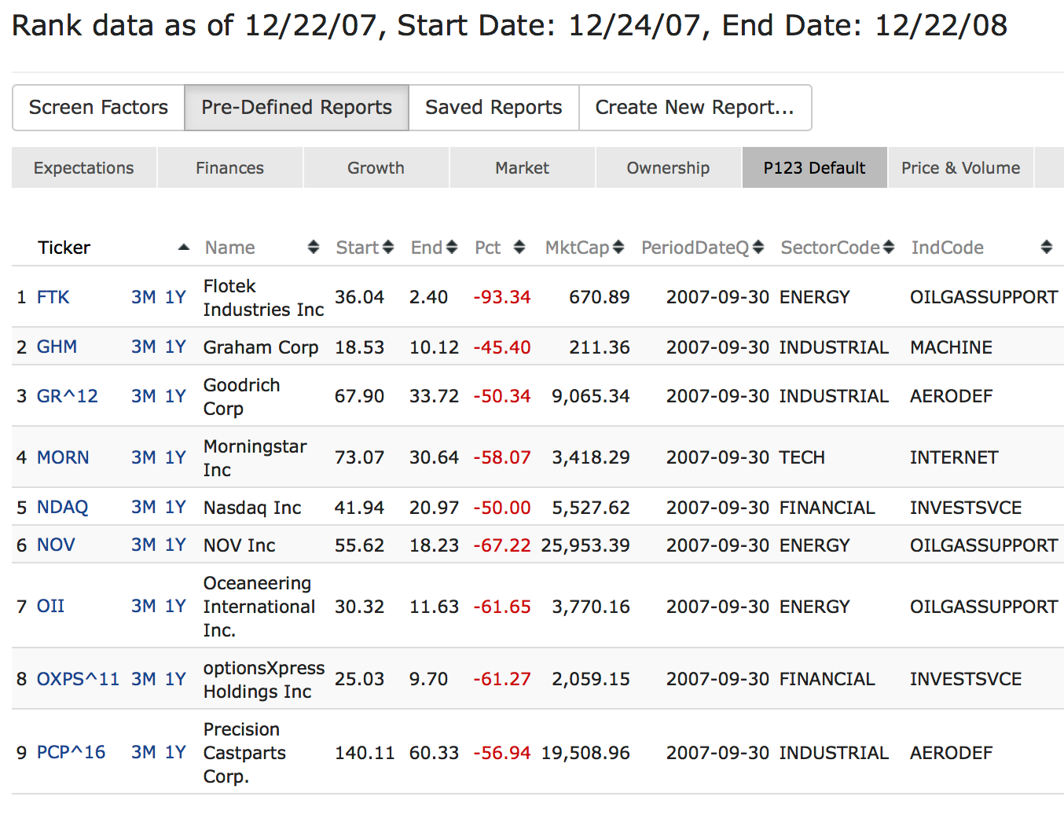The image size is (1064, 822).
Task: Select the Price & Volume report
Action: [x=961, y=167]
